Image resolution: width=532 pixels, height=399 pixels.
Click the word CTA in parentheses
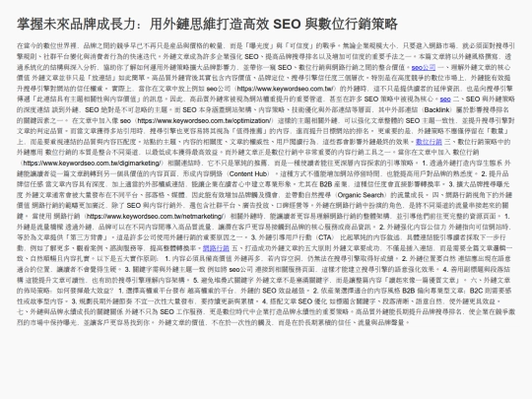pyautogui.click(x=325, y=237)
